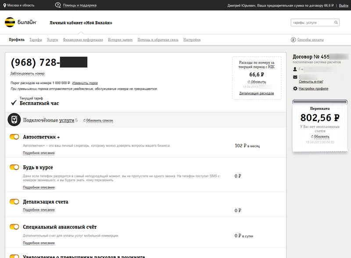Open Настройки профиля link
The height and width of the screenshot is (258, 351).
(313, 89)
